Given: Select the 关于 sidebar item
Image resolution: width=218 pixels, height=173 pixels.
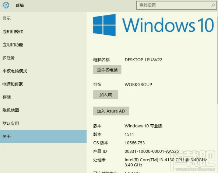Looking at the screenshot, I should click(x=43, y=136).
